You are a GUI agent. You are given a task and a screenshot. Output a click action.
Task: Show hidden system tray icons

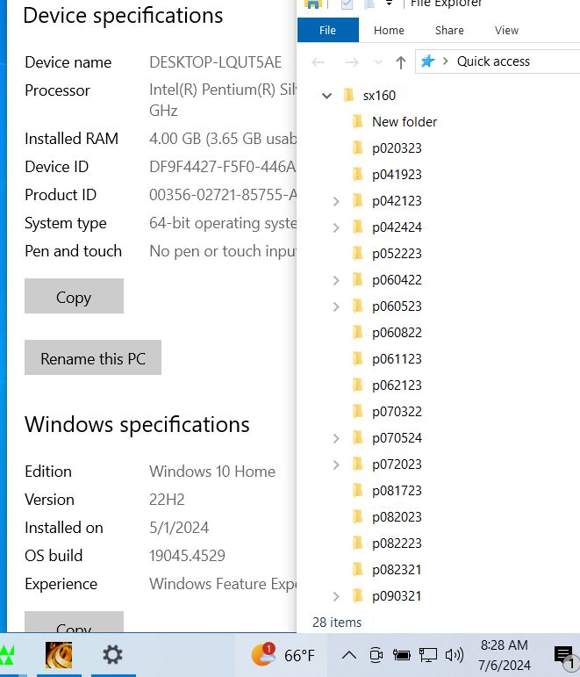[349, 655]
